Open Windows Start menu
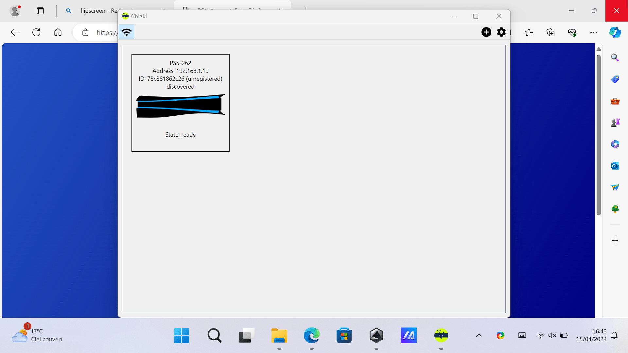Image resolution: width=628 pixels, height=353 pixels. click(182, 335)
